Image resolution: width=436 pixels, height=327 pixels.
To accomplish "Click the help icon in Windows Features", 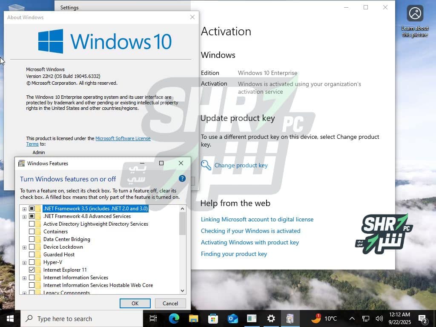I will [x=182, y=178].
